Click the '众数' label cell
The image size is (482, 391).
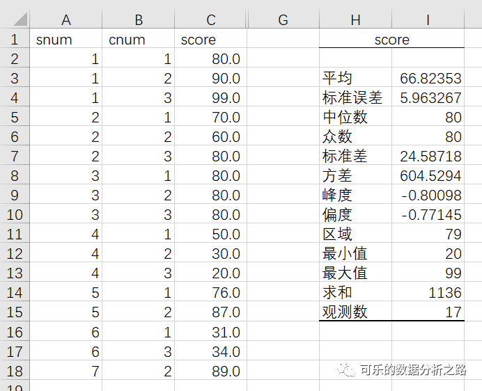click(355, 136)
